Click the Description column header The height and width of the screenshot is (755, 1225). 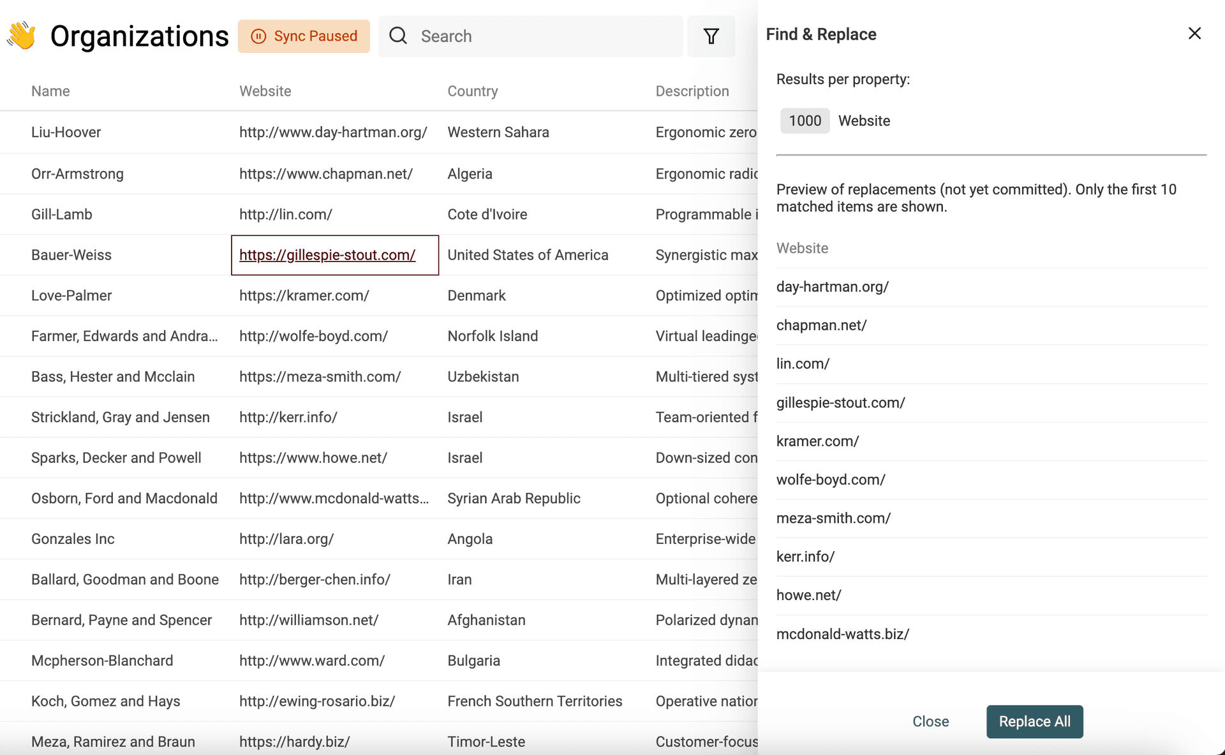click(x=692, y=91)
